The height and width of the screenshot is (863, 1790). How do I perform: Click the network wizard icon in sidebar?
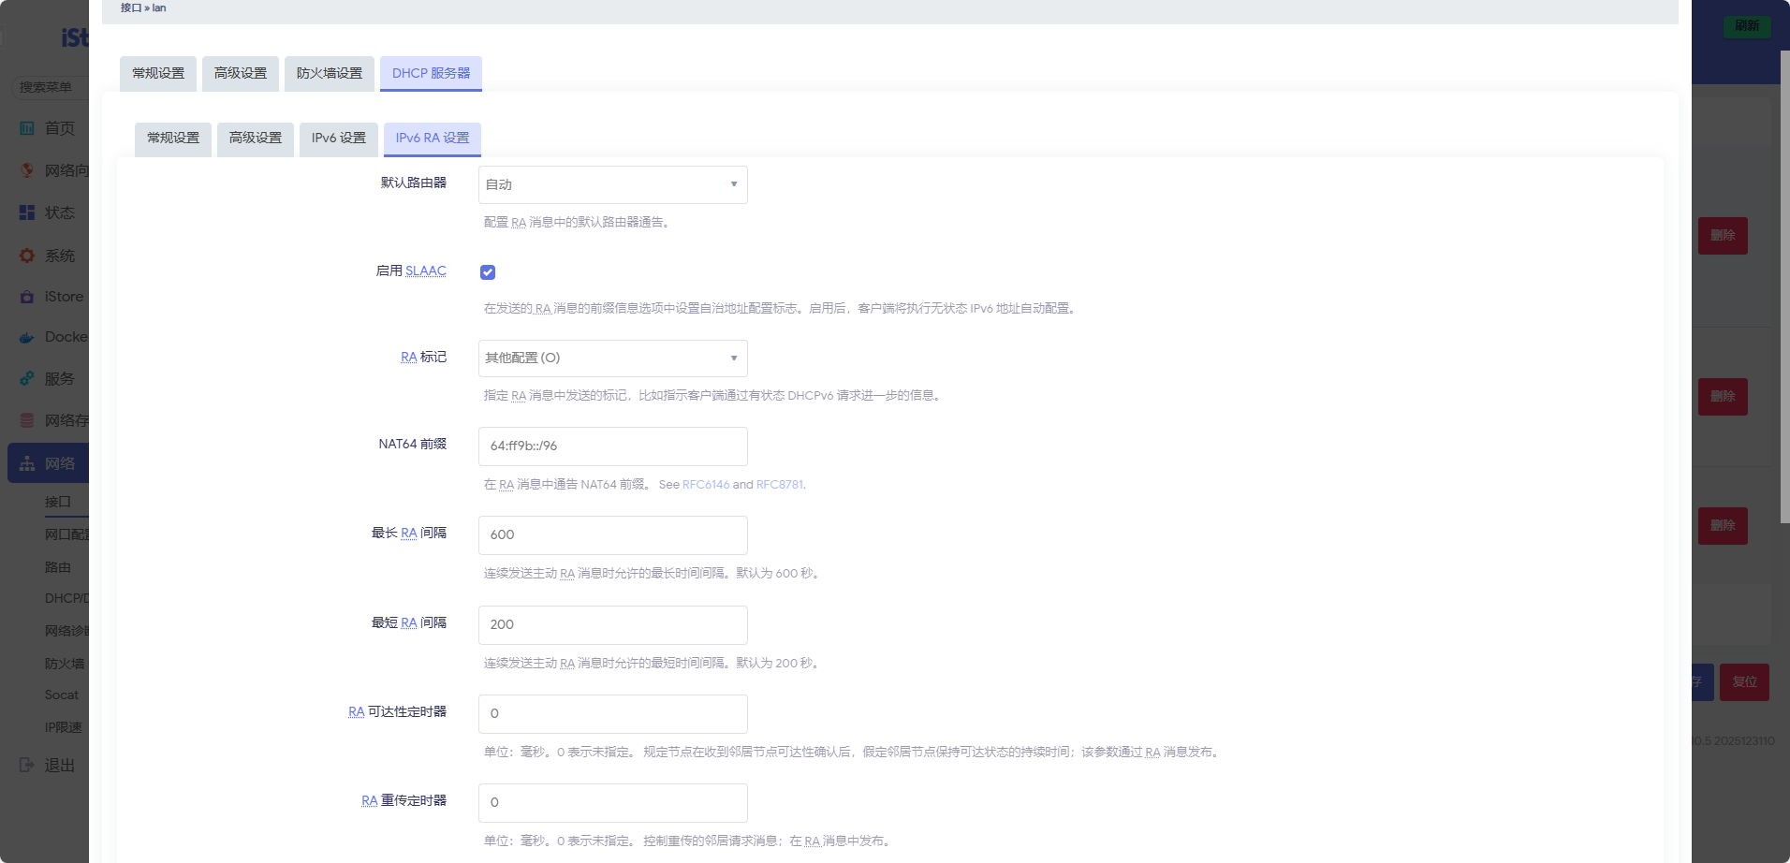(27, 170)
